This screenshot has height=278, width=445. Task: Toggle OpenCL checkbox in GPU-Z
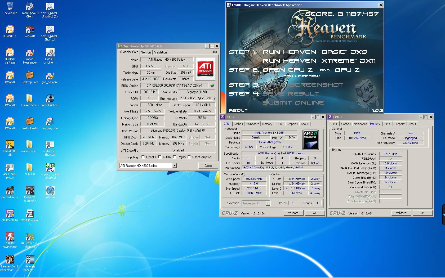pyautogui.click(x=143, y=157)
